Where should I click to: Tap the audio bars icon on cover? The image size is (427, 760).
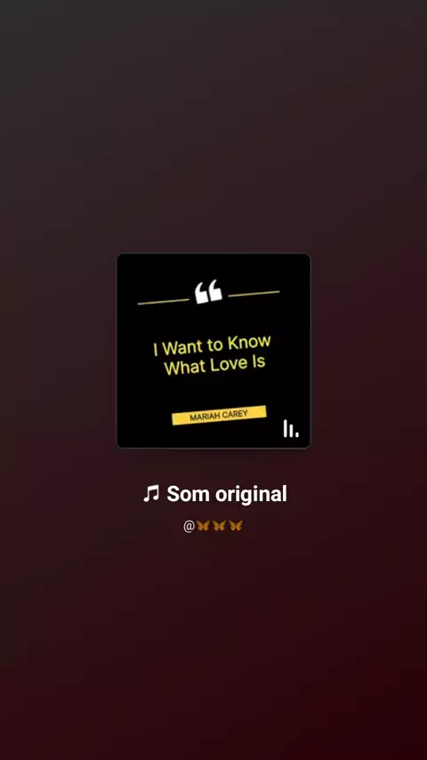pyautogui.click(x=291, y=428)
